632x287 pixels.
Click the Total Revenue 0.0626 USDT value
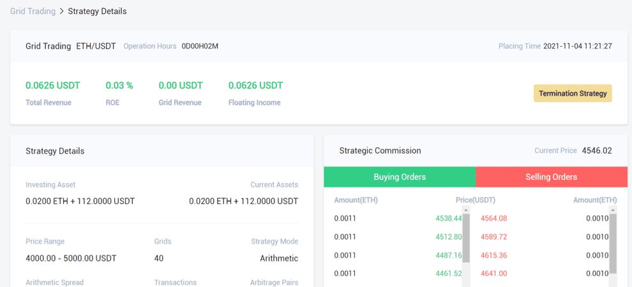click(52, 85)
